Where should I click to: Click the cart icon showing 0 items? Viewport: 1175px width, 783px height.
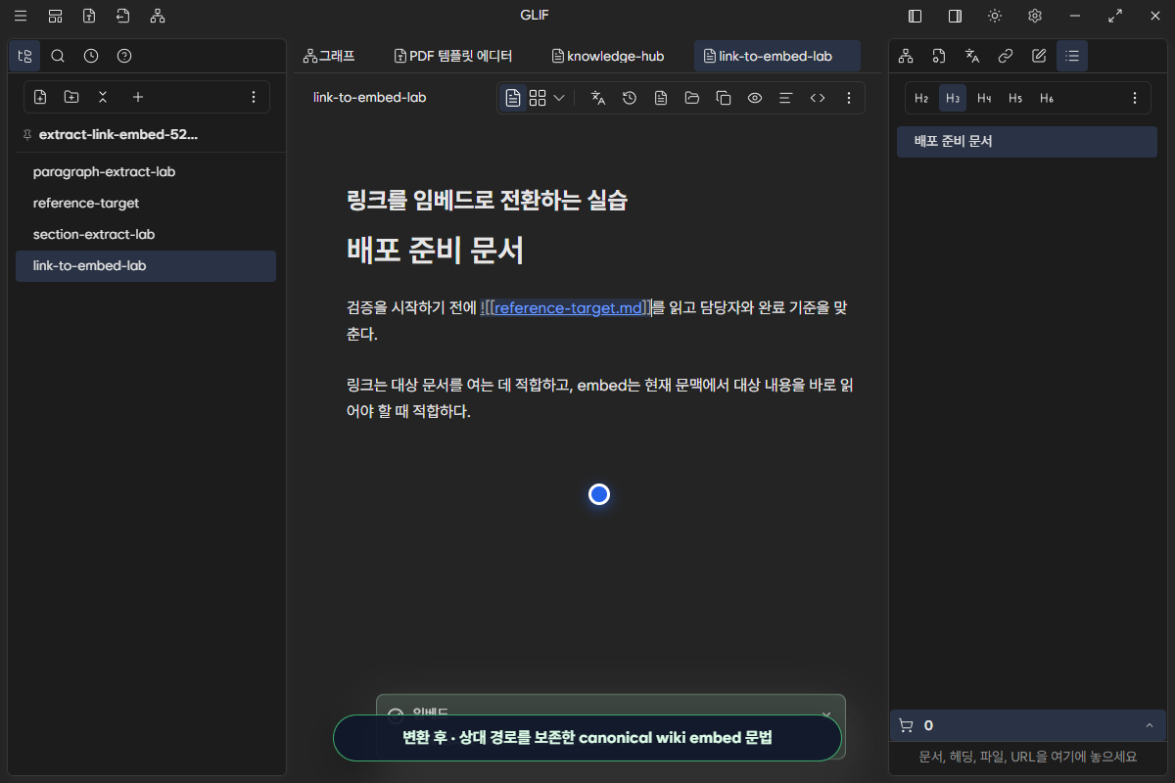906,725
